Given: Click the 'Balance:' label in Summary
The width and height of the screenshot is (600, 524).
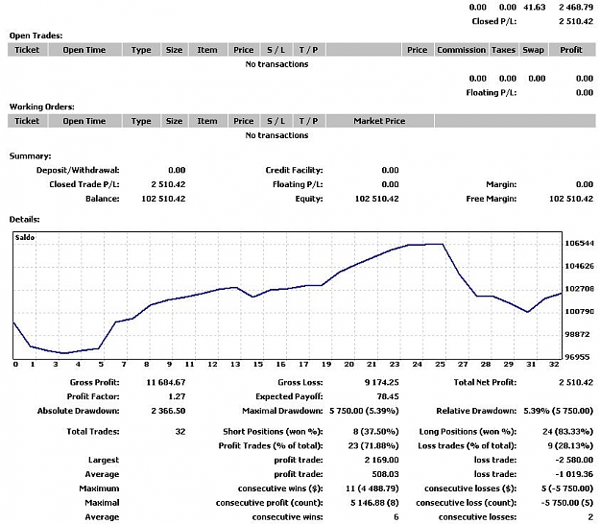Looking at the screenshot, I should point(102,199).
